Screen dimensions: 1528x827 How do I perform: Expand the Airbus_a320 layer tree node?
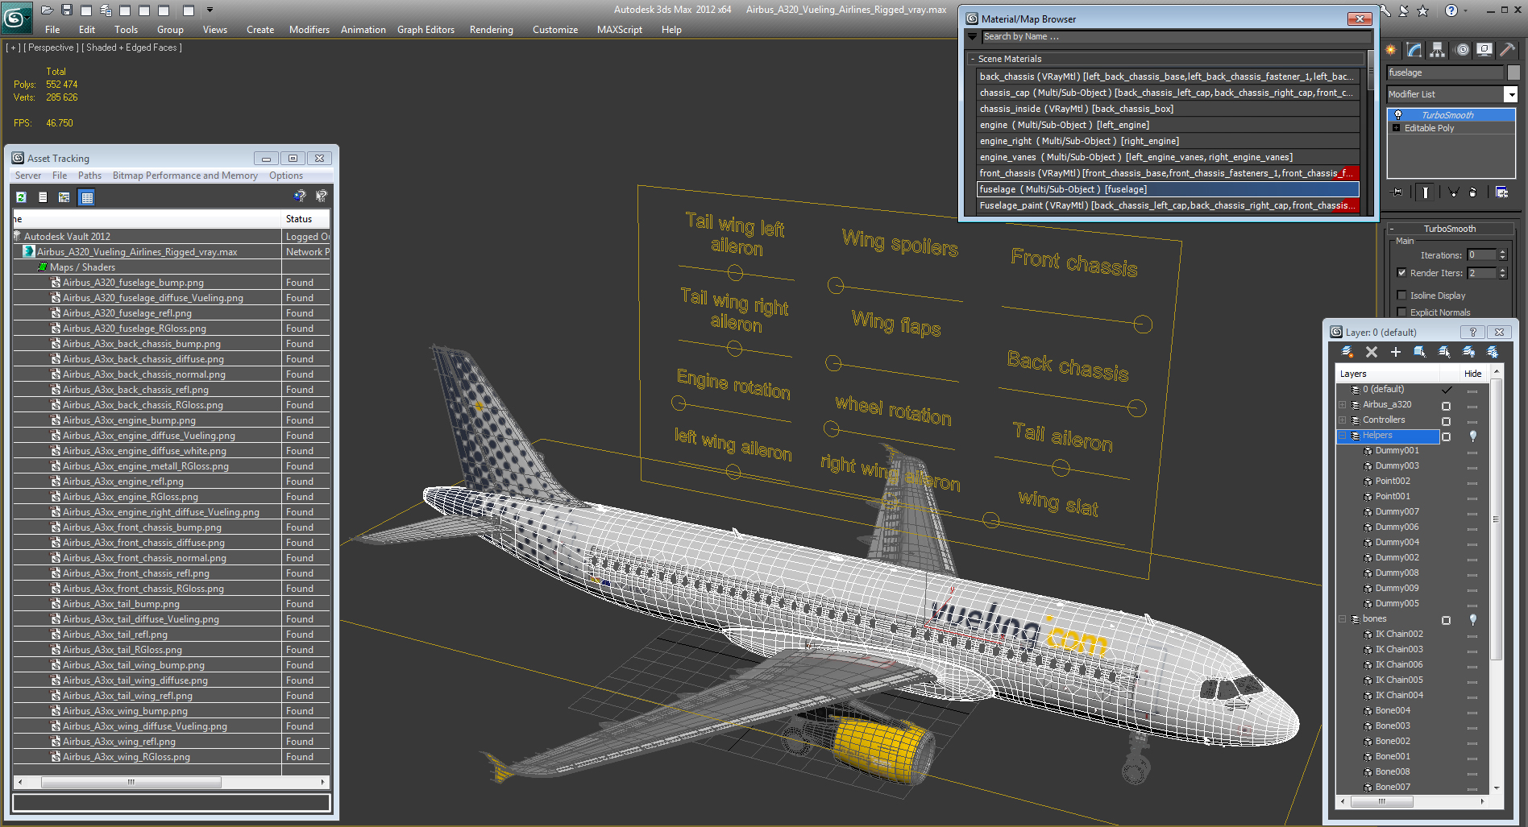pos(1343,405)
